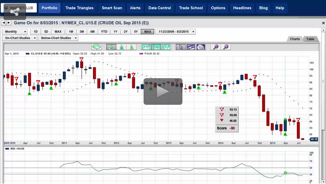Toggle the weekly trade triangle icon
Screen dimensions: 326x184
click(122, 47)
